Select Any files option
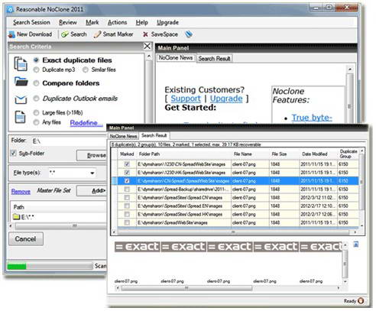This screenshot has height=311, width=376. tap(36, 122)
